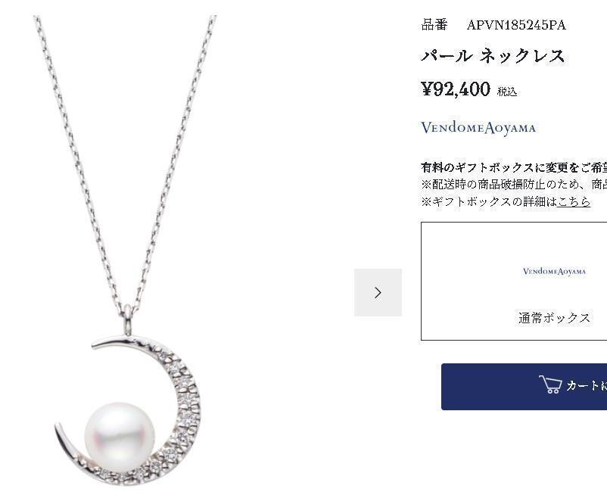Image resolution: width=607 pixels, height=492 pixels.
Task: Show the next product image with chevron arrow
Action: tap(378, 293)
